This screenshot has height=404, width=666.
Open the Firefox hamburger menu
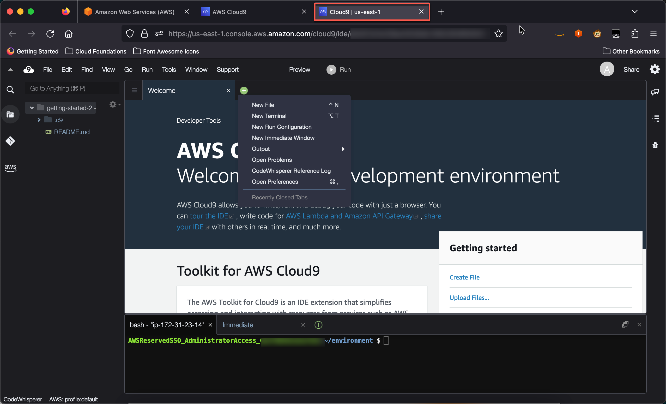click(x=653, y=34)
